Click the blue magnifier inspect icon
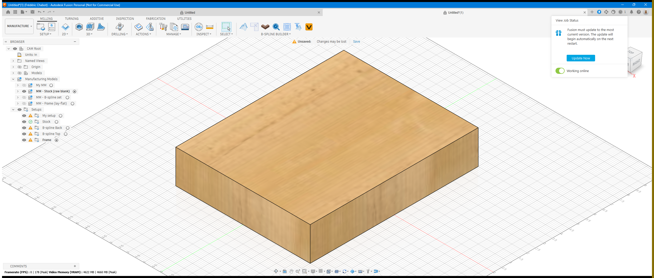The height and width of the screenshot is (278, 654). pos(276,27)
